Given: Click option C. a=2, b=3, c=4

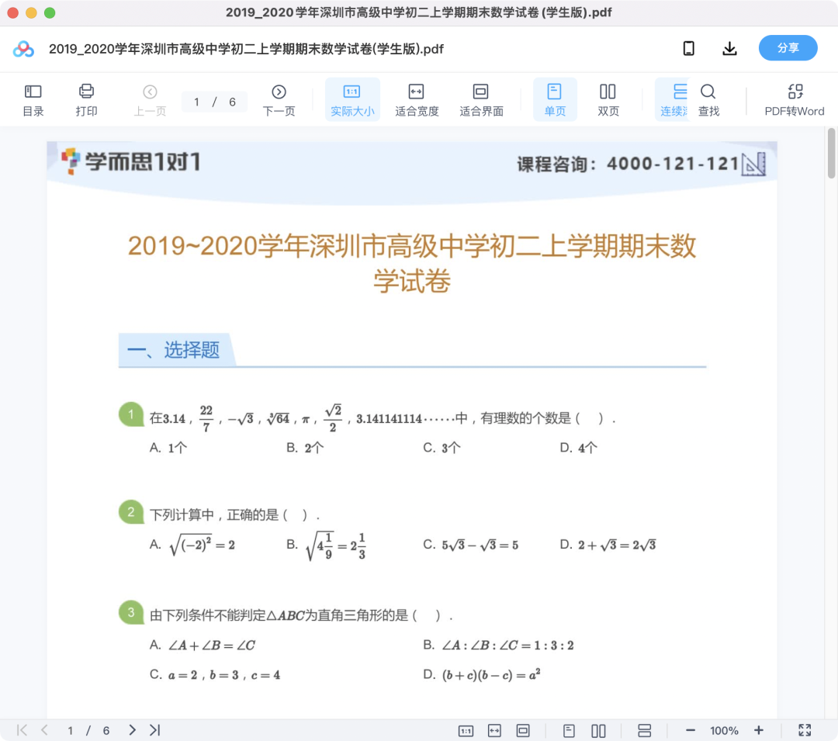Looking at the screenshot, I should pos(215,675).
